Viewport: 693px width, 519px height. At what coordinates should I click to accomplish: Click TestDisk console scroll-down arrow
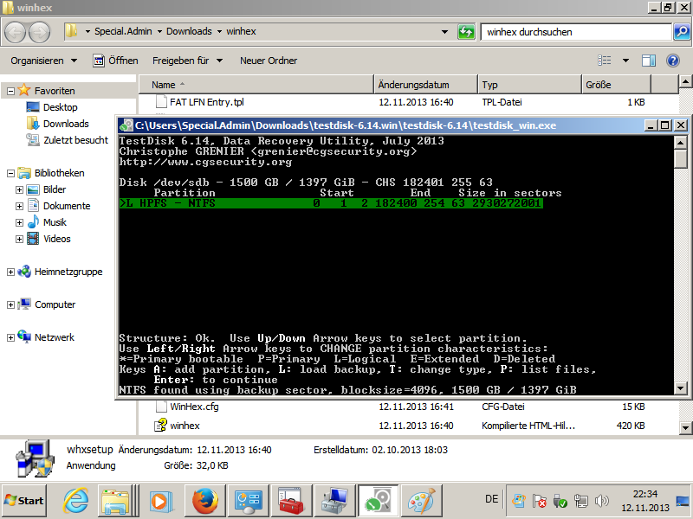(680, 388)
